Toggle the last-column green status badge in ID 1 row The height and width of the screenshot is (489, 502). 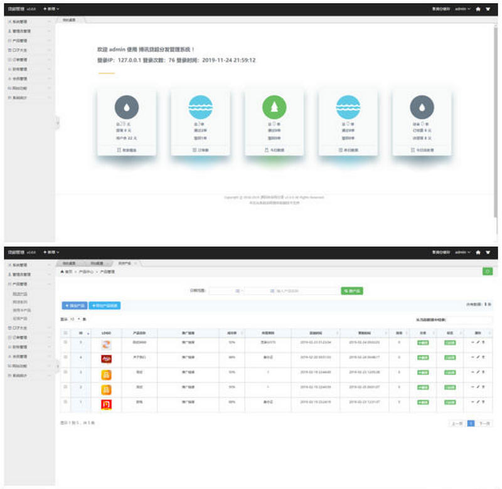[x=450, y=402]
